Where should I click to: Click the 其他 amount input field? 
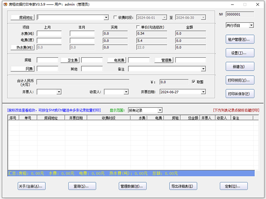[x=92, y=69]
